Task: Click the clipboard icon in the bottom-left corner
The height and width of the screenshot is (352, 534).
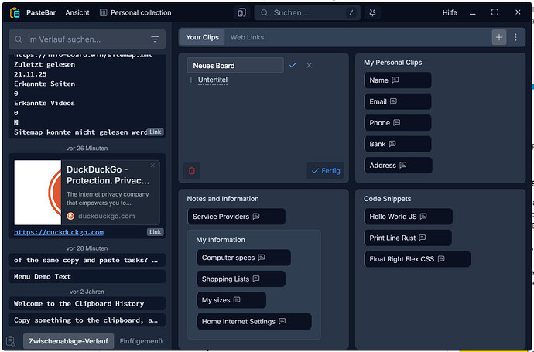Action: pyautogui.click(x=11, y=341)
